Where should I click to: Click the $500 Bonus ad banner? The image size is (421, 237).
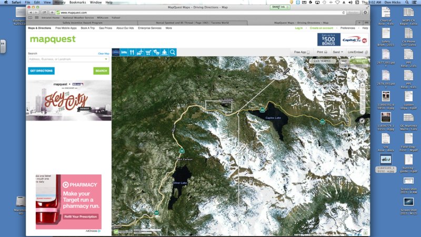tap(329, 39)
